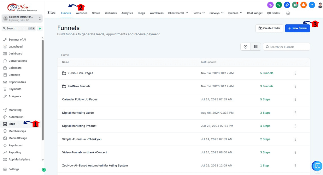Open Media Storage in sidebar
The width and height of the screenshot is (323, 175).
(15, 138)
